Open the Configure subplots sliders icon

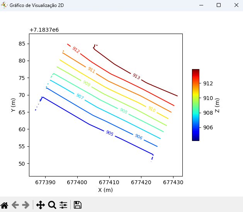(x=63, y=205)
